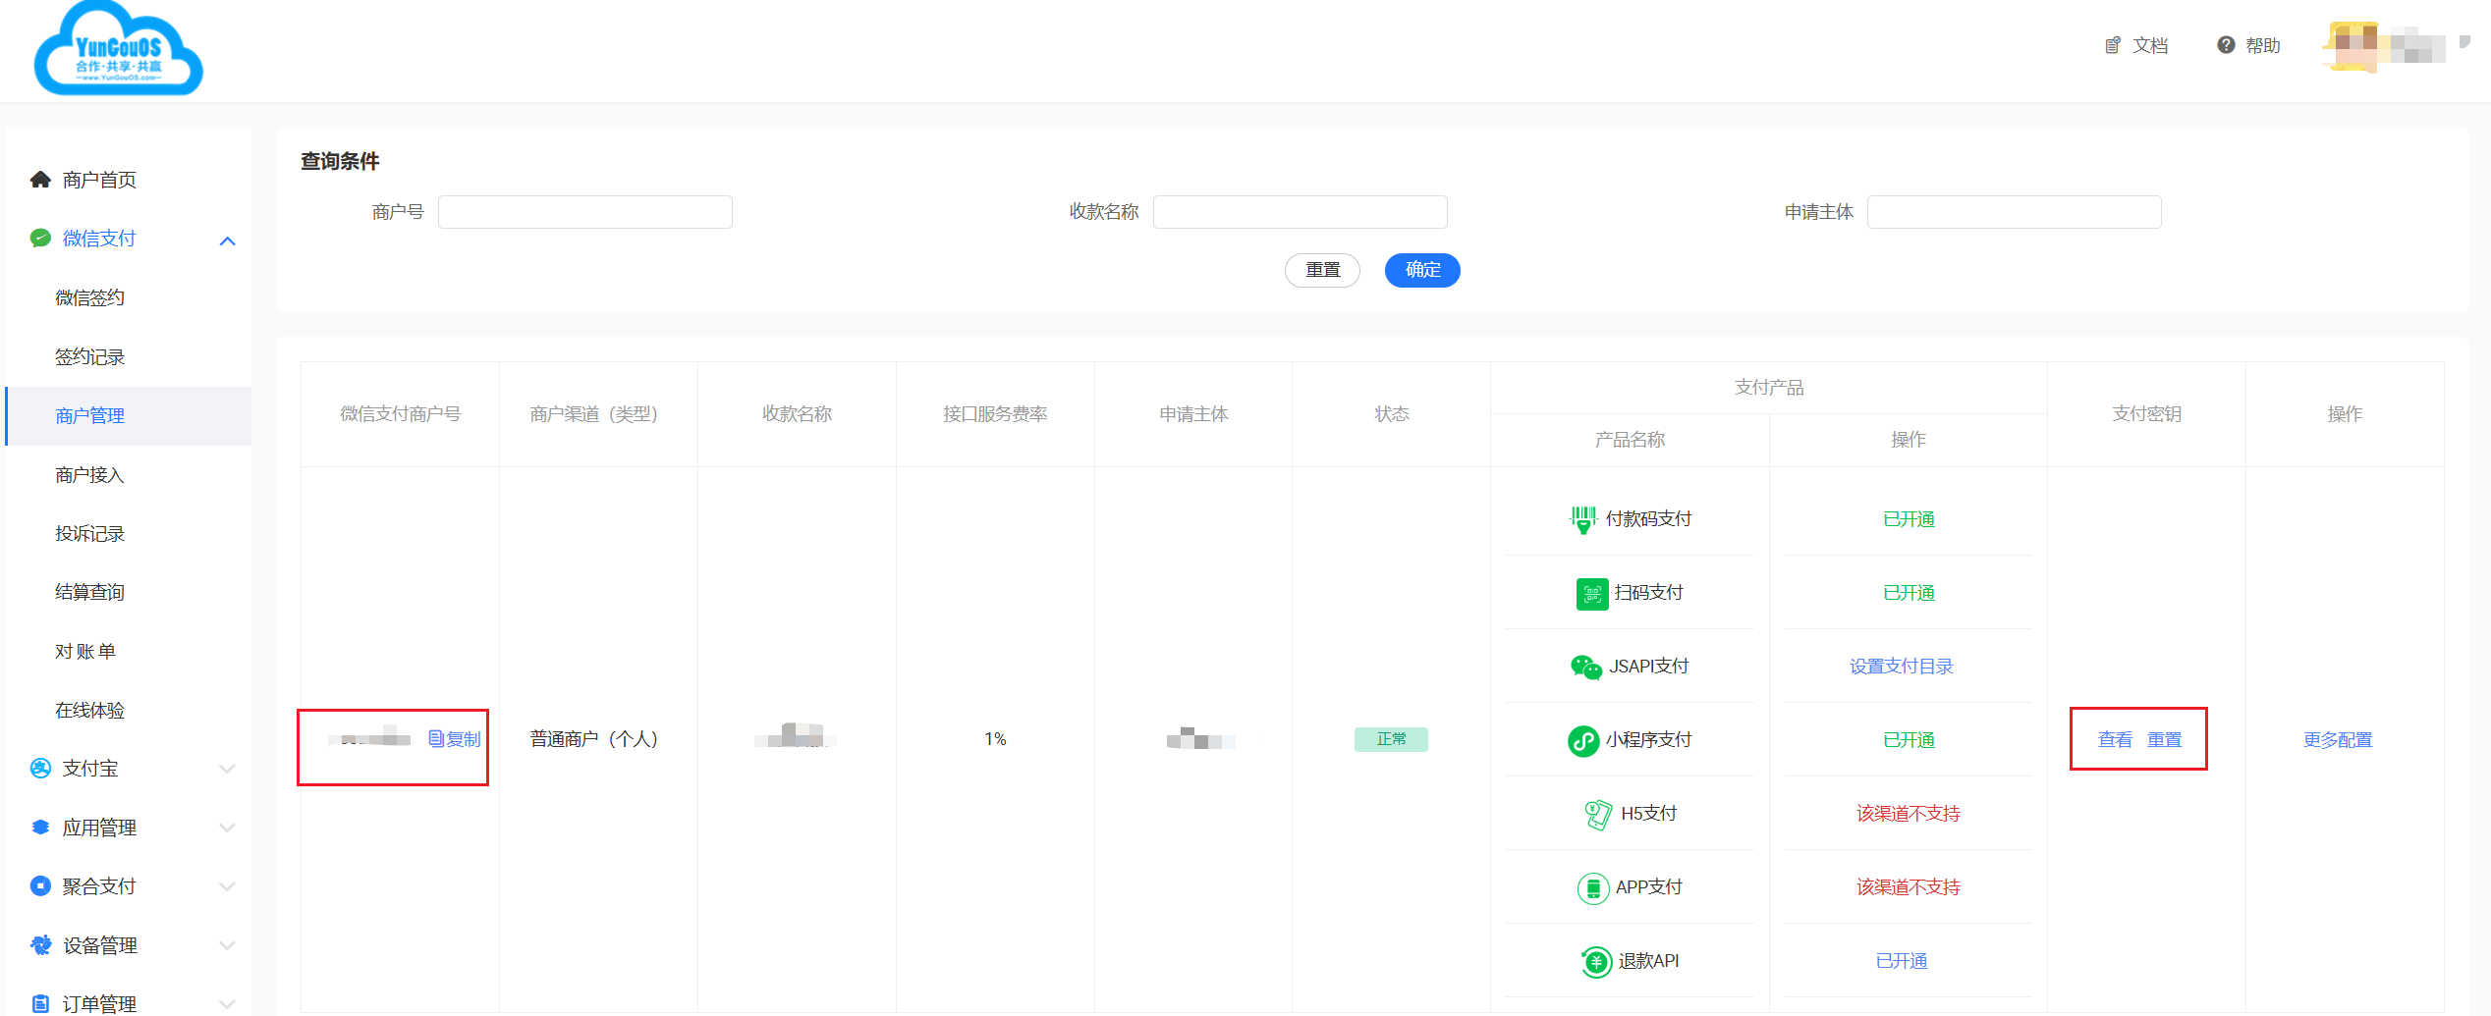Click the JSAPI支付 WeChat icon

1585,668
